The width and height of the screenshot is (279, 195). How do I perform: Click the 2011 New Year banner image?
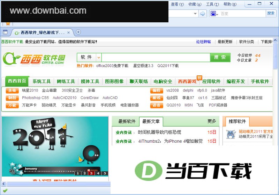click(55, 146)
